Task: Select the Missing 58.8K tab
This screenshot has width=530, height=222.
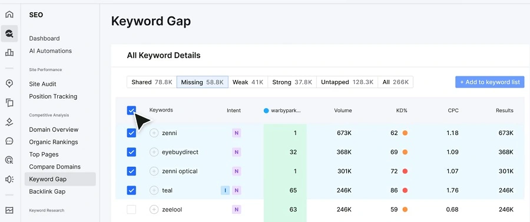Action: pyautogui.click(x=203, y=82)
